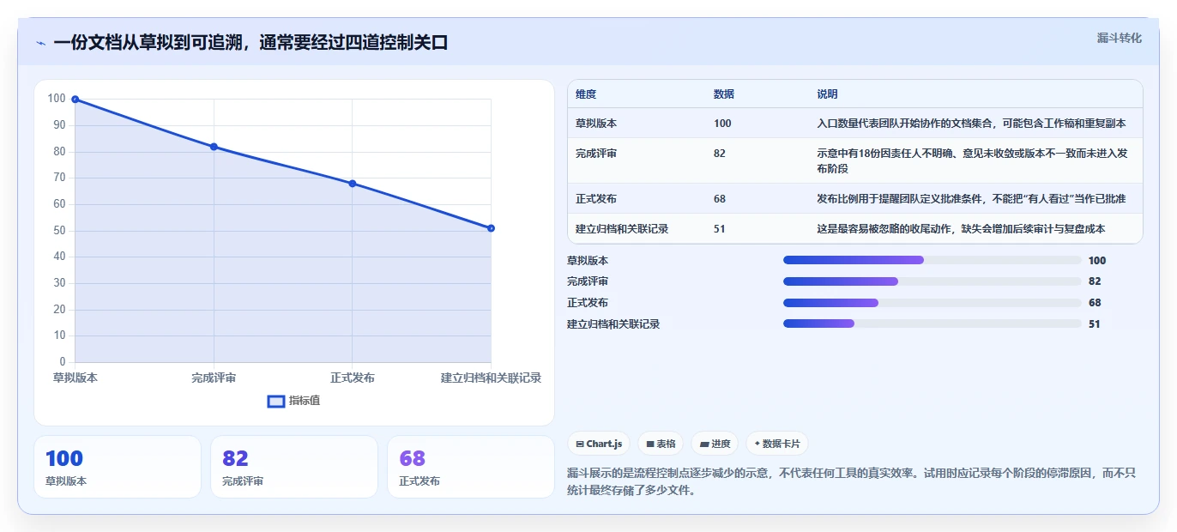
Task: Click the value 82 in the table
Action: [x=720, y=154]
